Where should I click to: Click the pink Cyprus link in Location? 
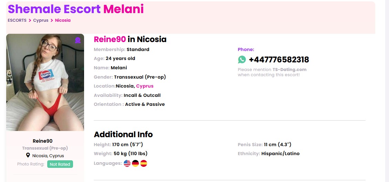(145, 86)
